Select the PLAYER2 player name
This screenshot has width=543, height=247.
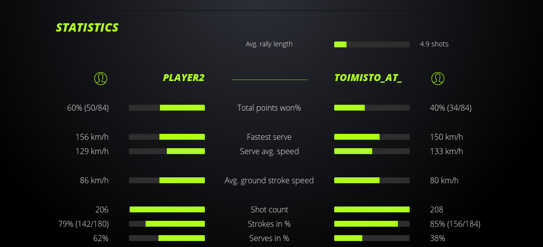184,78
